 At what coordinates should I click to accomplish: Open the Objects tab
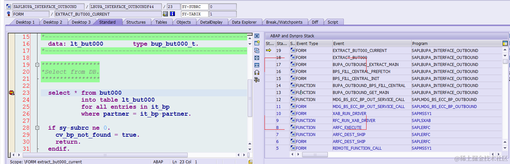tap(184, 22)
